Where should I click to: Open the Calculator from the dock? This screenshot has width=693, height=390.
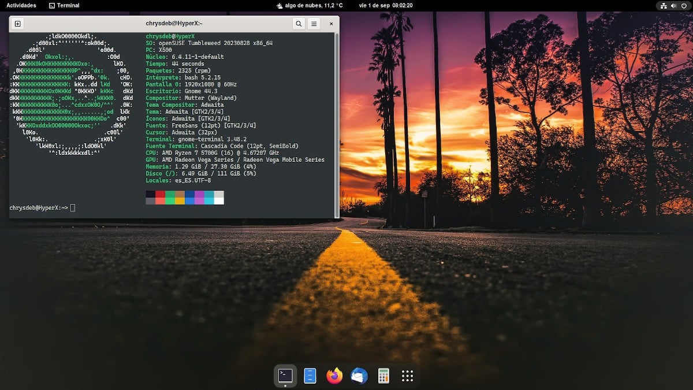click(383, 376)
